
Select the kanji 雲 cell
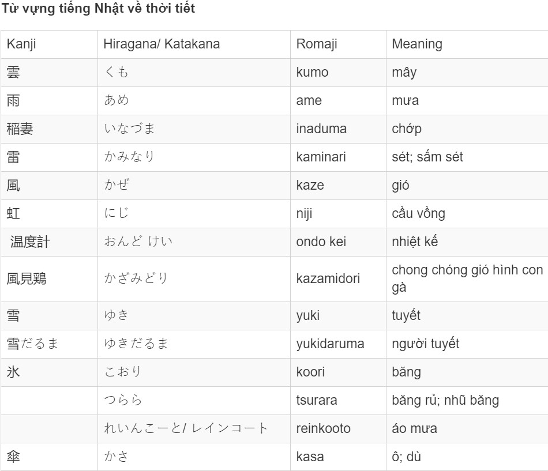coord(49,73)
